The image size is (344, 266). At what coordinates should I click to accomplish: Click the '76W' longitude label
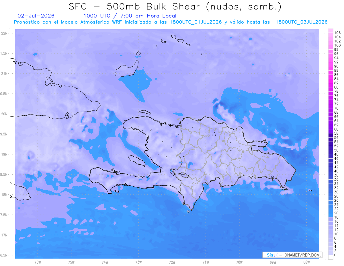pos(38,262)
